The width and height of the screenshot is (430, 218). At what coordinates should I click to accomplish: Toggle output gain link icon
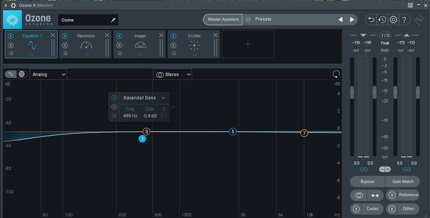click(x=406, y=170)
